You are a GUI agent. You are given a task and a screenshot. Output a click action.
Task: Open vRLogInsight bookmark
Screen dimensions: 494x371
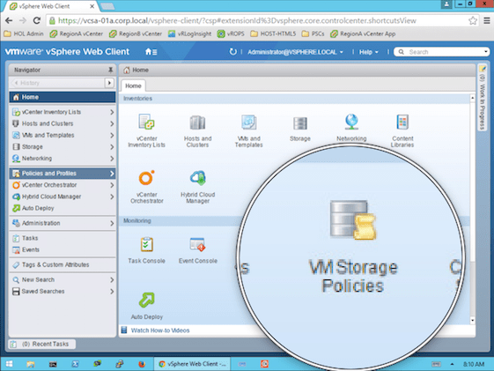[x=189, y=33]
